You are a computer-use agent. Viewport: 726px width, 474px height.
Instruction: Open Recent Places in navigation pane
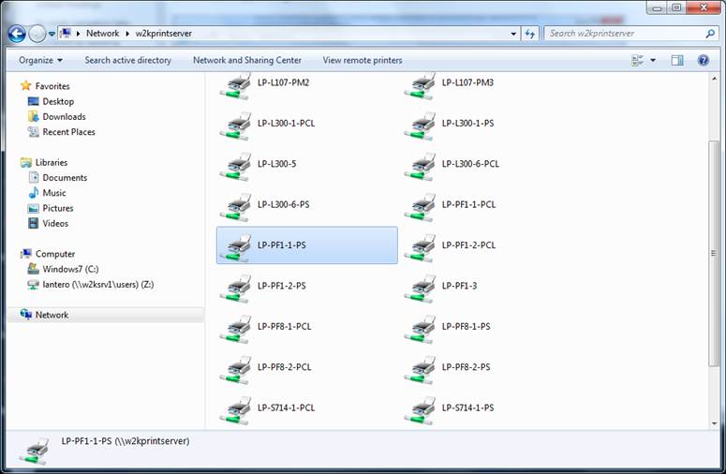(x=62, y=132)
